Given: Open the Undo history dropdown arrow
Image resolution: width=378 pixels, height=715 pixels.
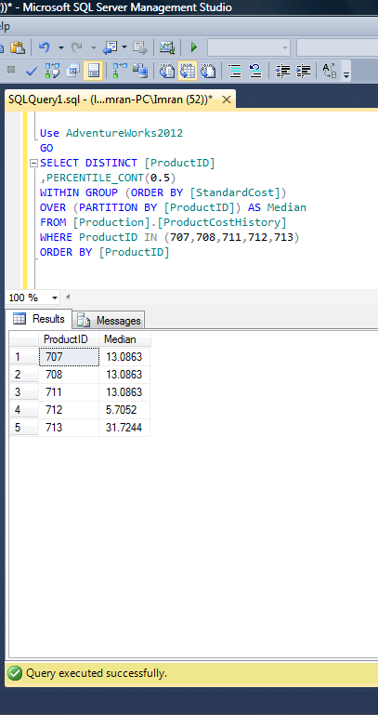Looking at the screenshot, I should tap(60, 47).
